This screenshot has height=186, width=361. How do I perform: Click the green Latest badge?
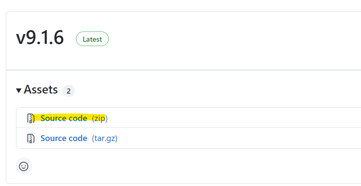[x=92, y=39]
